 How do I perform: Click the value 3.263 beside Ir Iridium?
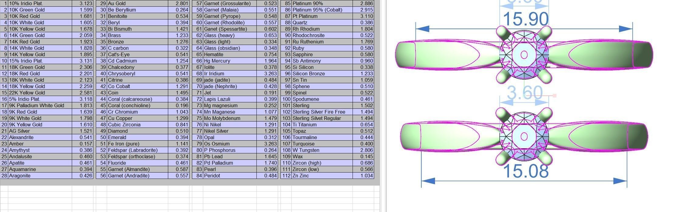click(267, 74)
